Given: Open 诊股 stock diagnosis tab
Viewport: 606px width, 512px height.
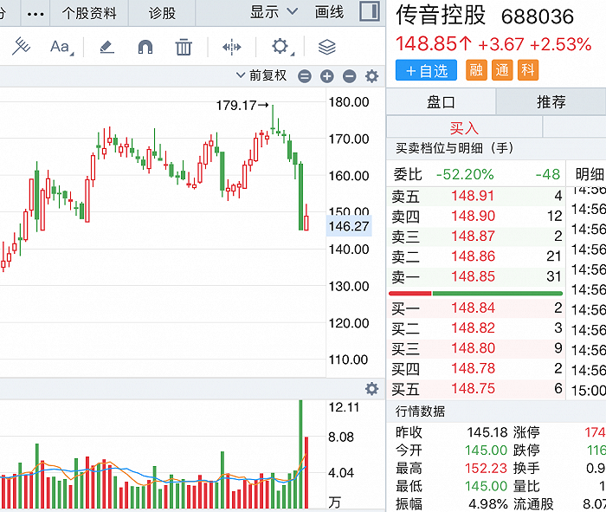Looking at the screenshot, I should point(162,13).
